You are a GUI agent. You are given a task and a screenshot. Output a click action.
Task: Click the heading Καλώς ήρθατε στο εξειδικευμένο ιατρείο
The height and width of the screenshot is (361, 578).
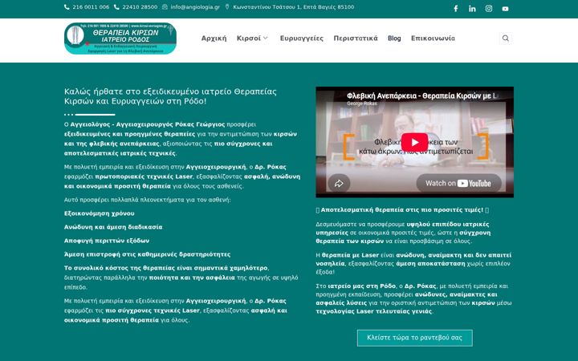pos(170,96)
